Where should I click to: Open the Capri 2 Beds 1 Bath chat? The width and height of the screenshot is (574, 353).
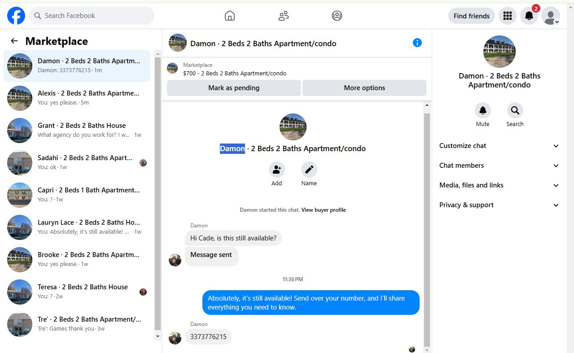[x=77, y=195]
